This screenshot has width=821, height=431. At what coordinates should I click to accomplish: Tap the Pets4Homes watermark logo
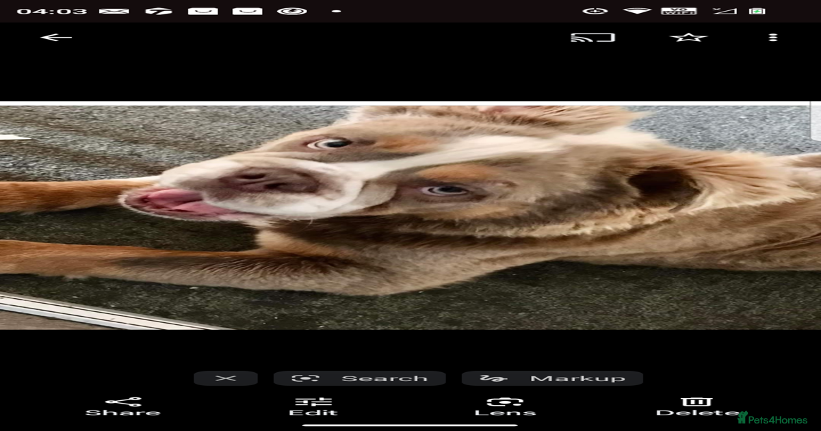(x=772, y=418)
